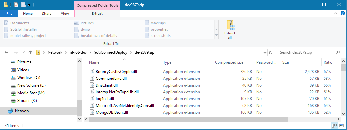Sort by the Password column header
The height and width of the screenshot is (130, 347).
pos(267,62)
